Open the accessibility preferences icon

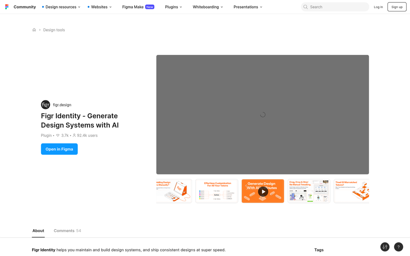(384, 247)
